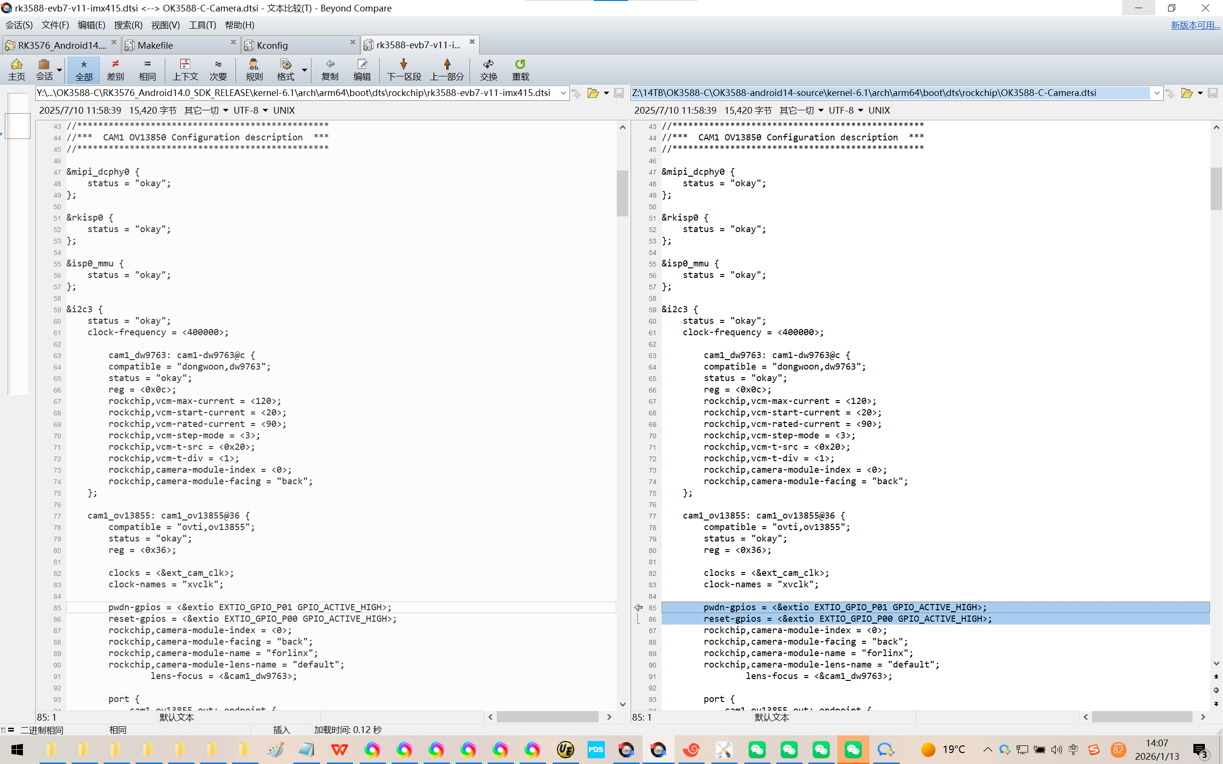Open right pane UTF-8 encoding dropdown

861,110
